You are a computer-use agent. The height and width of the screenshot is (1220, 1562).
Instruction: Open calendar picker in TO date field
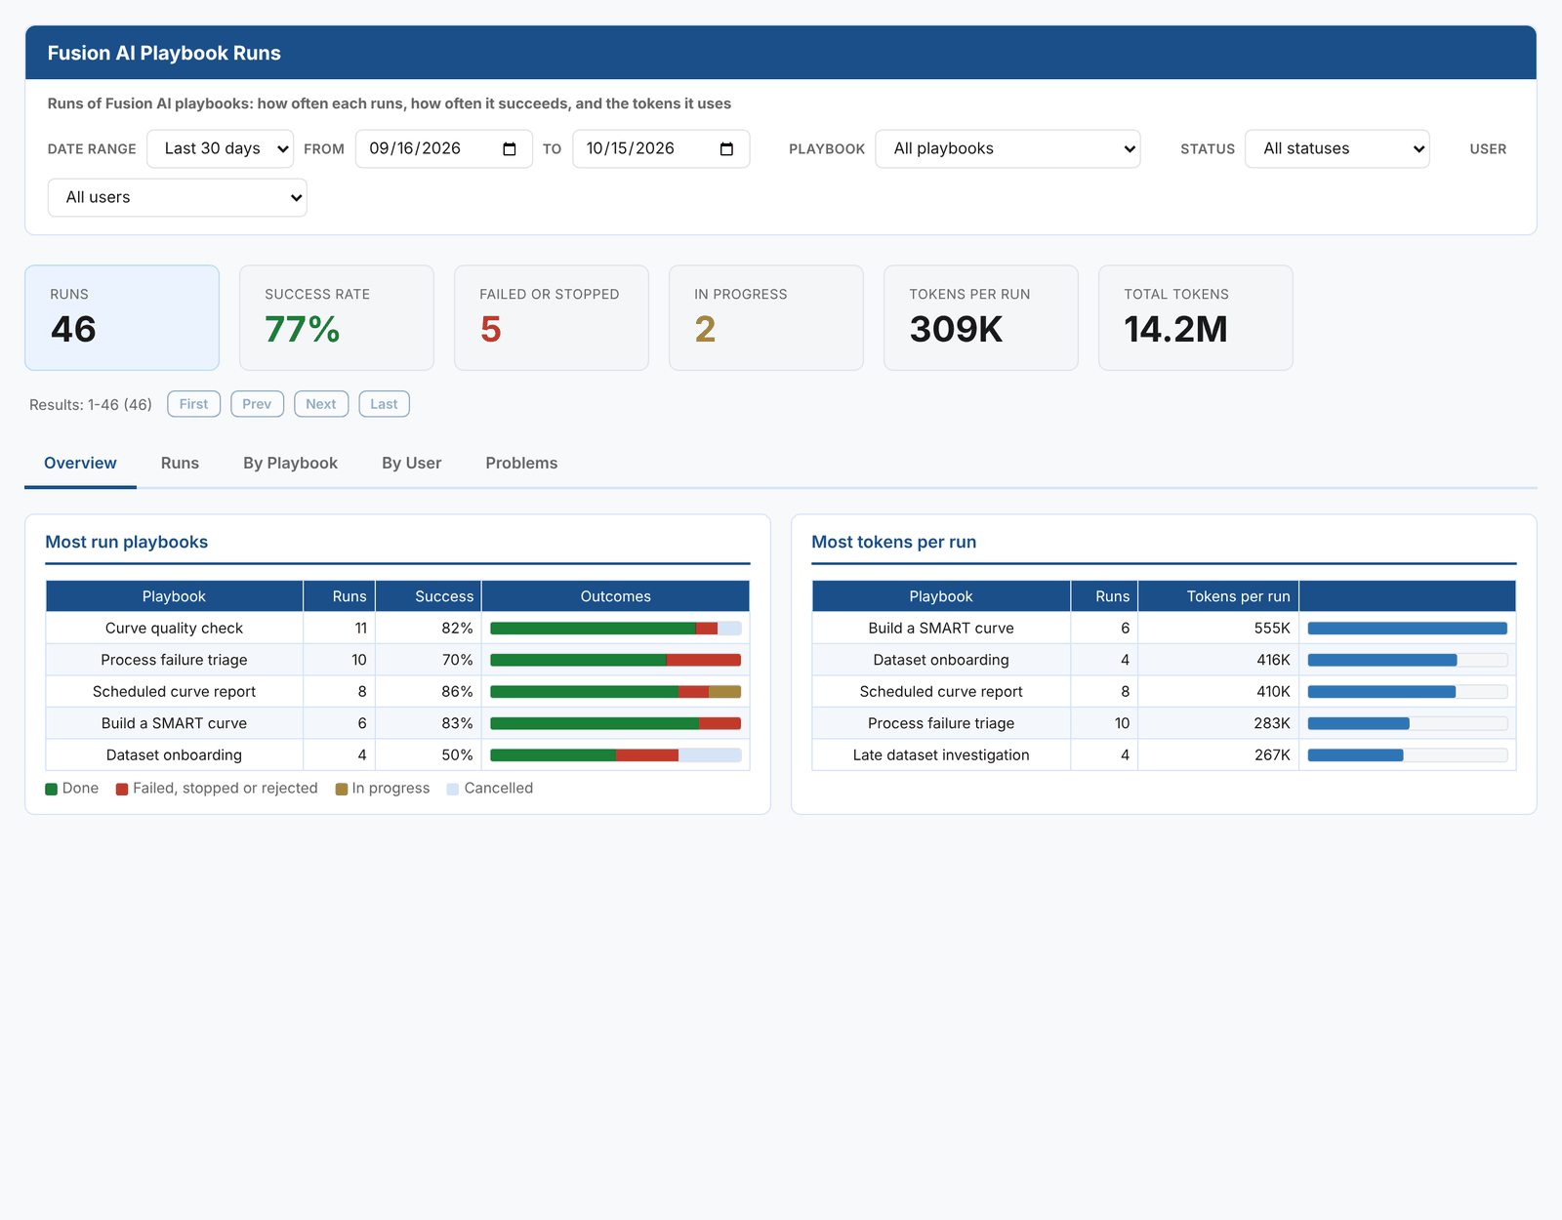[x=726, y=149]
